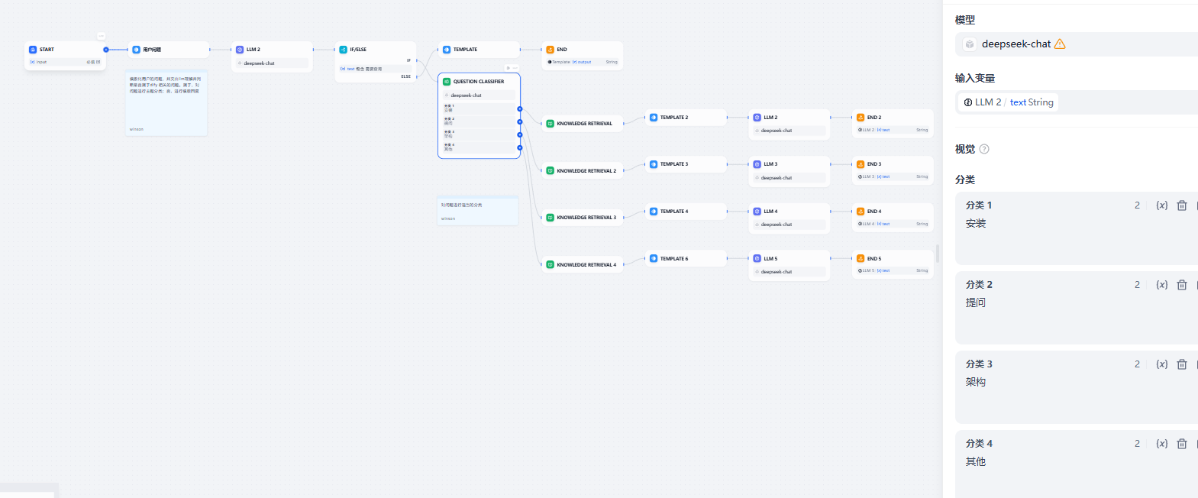The image size is (1198, 498).
Task: Click the LLM 5 node icon
Action: (x=757, y=259)
